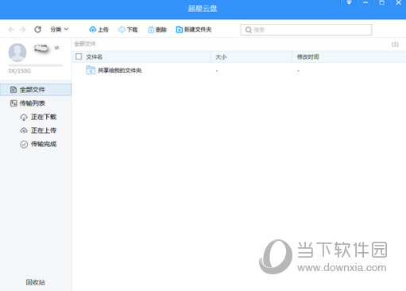
Task: Click the switch account icon beside username
Action: 56,48
